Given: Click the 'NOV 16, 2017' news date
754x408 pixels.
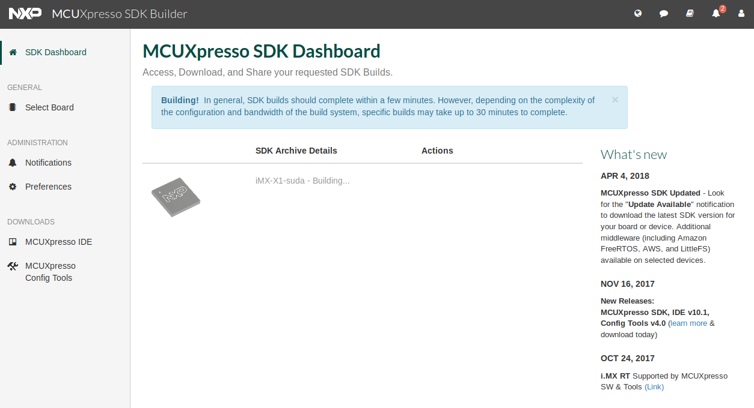Looking at the screenshot, I should (628, 284).
